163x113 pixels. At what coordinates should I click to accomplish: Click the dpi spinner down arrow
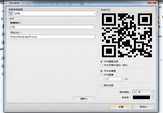coord(121,80)
